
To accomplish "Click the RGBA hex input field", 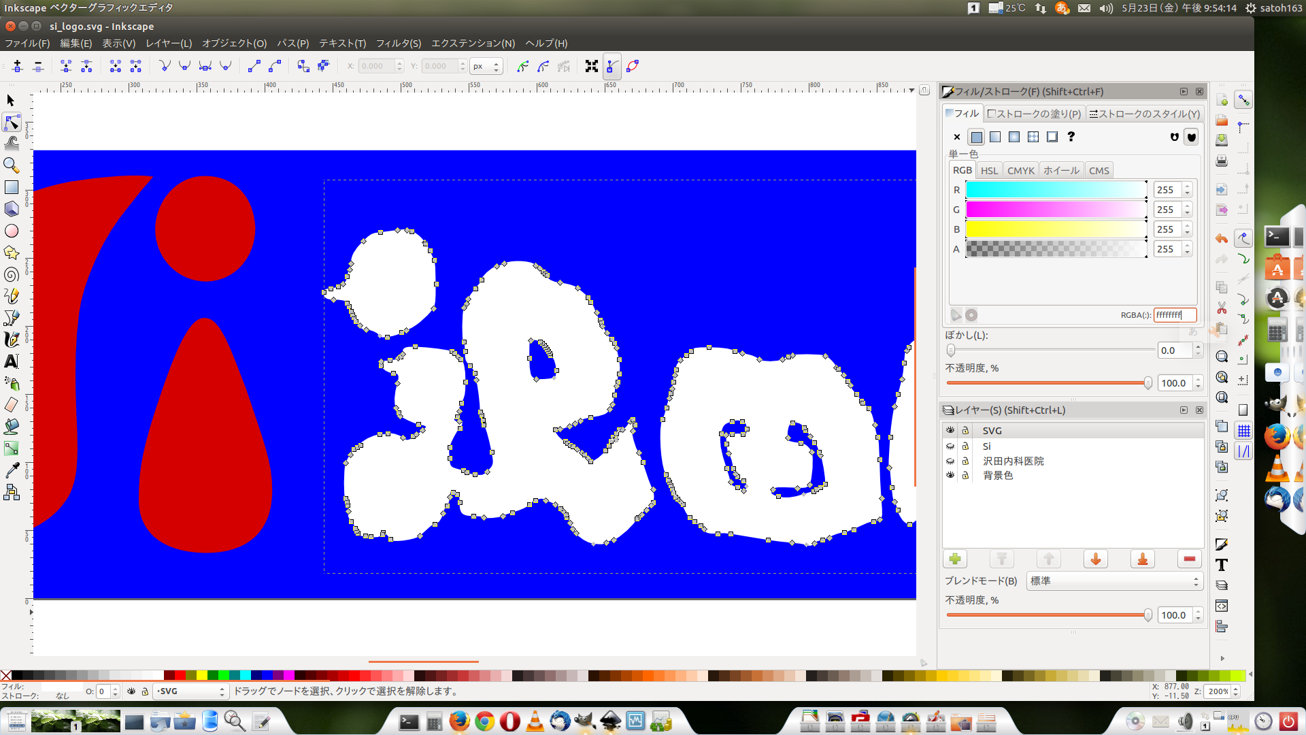I will 1175,315.
